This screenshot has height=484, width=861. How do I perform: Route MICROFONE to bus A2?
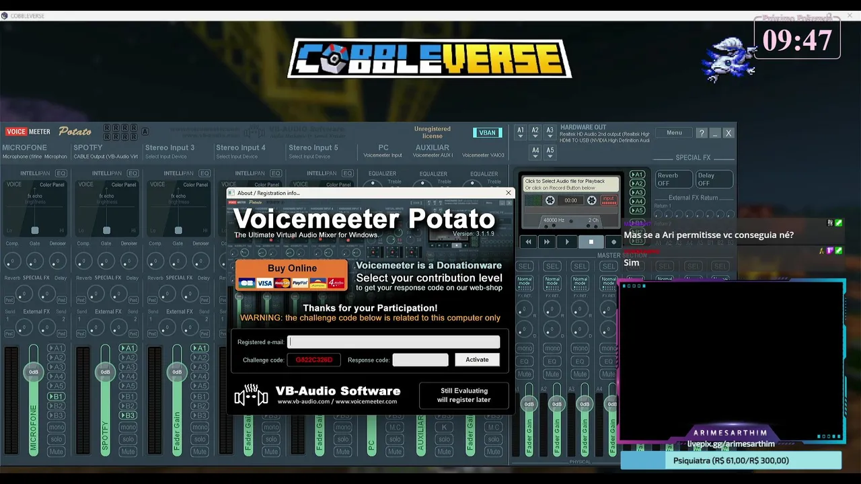click(57, 358)
